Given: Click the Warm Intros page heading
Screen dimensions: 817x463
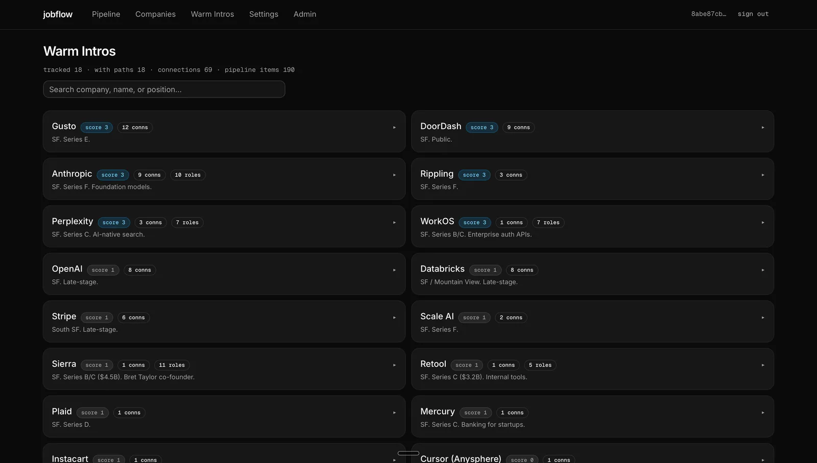Looking at the screenshot, I should click(x=80, y=51).
